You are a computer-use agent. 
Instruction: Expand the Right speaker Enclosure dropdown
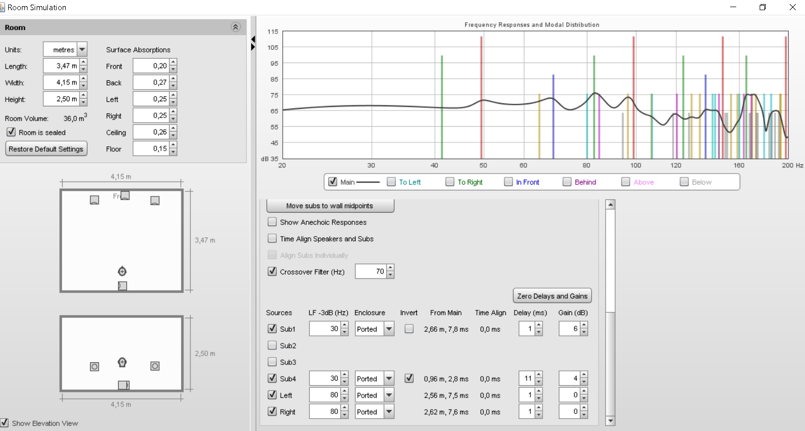point(389,412)
